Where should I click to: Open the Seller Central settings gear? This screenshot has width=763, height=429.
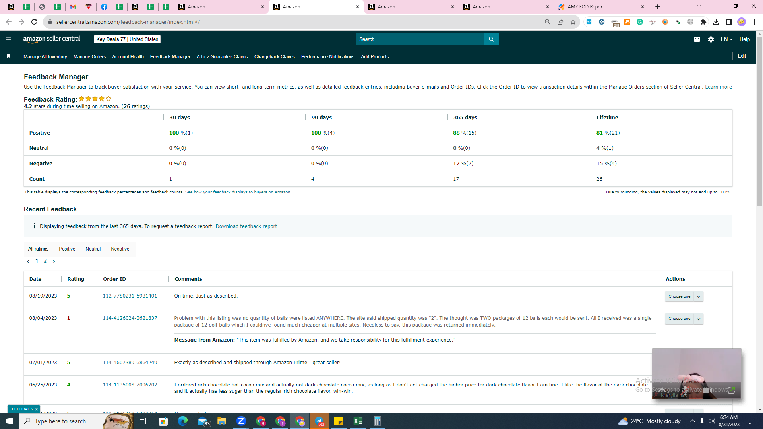coord(711,39)
